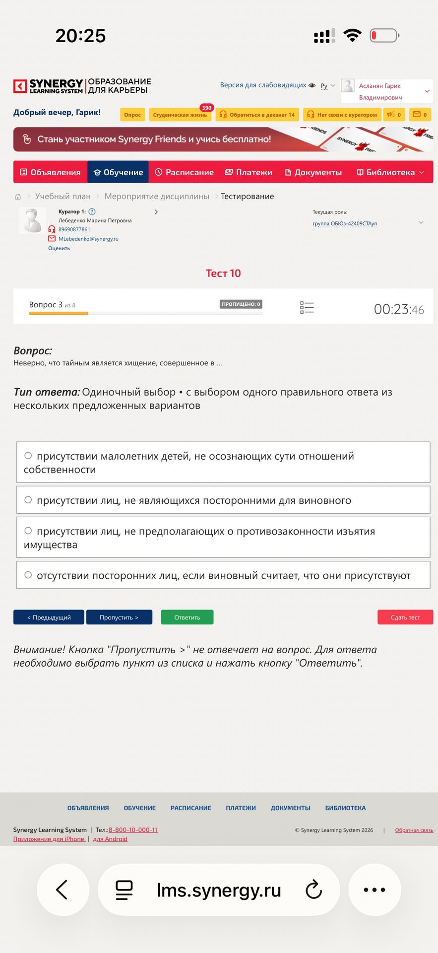Select answer не являющихся посторонними для виновного
The width and height of the screenshot is (438, 953).
tap(223, 500)
